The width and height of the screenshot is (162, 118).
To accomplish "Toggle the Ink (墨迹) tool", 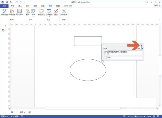I will tap(56, 12).
